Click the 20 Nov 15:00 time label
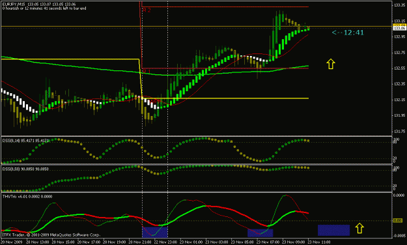This screenshot has width=407, height=245. [63, 242]
